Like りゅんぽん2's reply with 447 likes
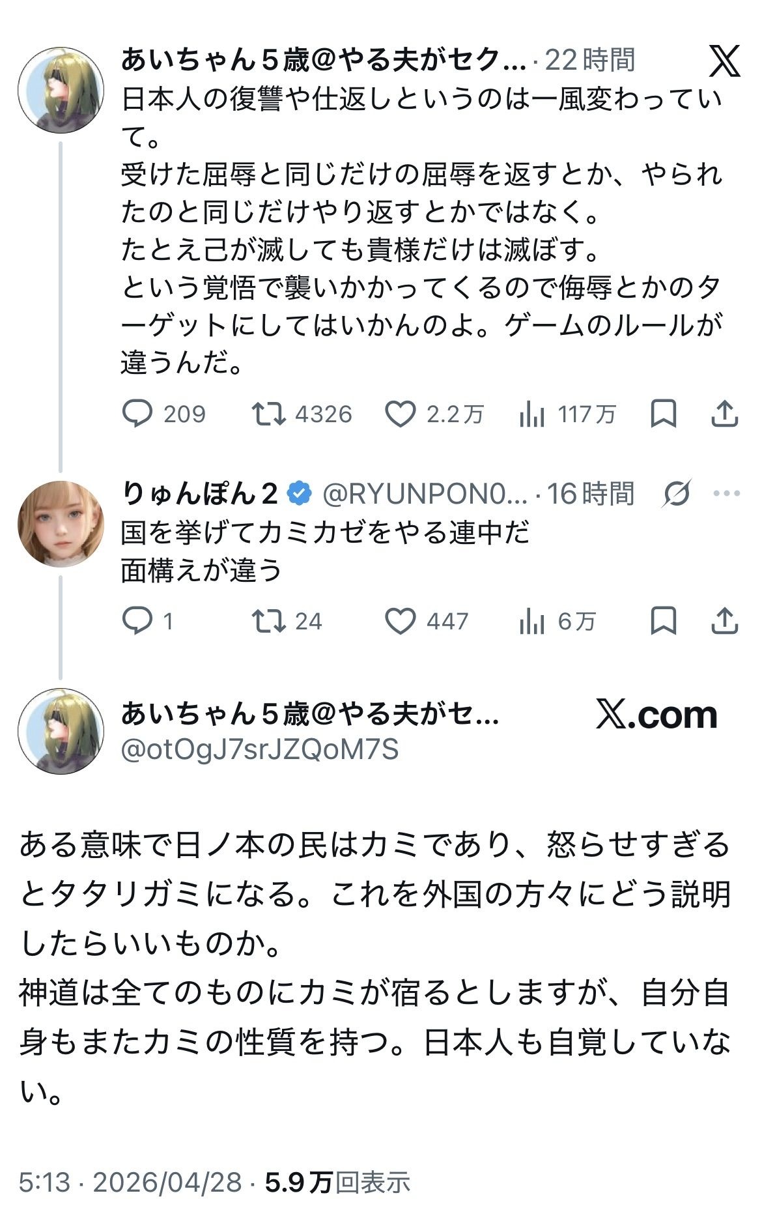Viewport: 762px width, 1221px height. tap(400, 621)
